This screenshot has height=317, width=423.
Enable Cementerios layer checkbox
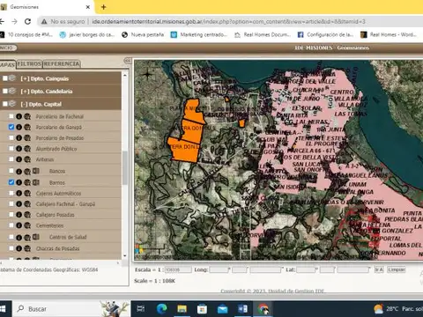click(x=11, y=225)
